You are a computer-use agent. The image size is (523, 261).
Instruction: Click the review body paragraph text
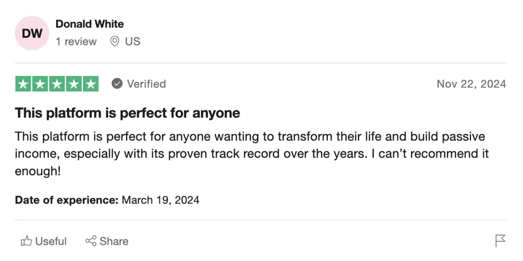(252, 154)
